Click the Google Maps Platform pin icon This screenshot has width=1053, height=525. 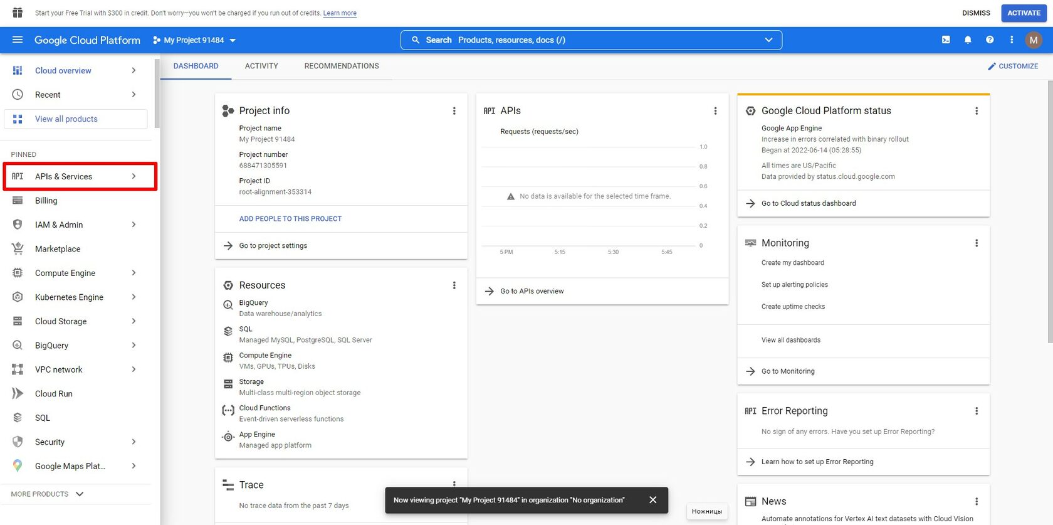pos(18,466)
